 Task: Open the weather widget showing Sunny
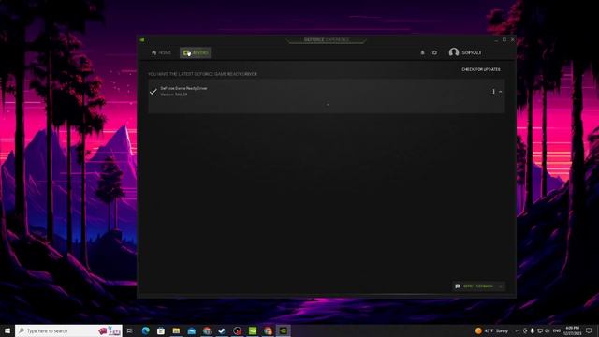pos(491,330)
